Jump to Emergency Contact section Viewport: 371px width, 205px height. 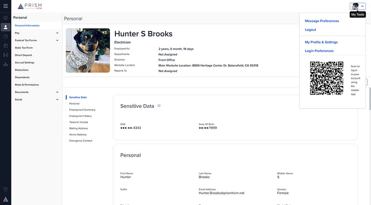click(x=81, y=141)
